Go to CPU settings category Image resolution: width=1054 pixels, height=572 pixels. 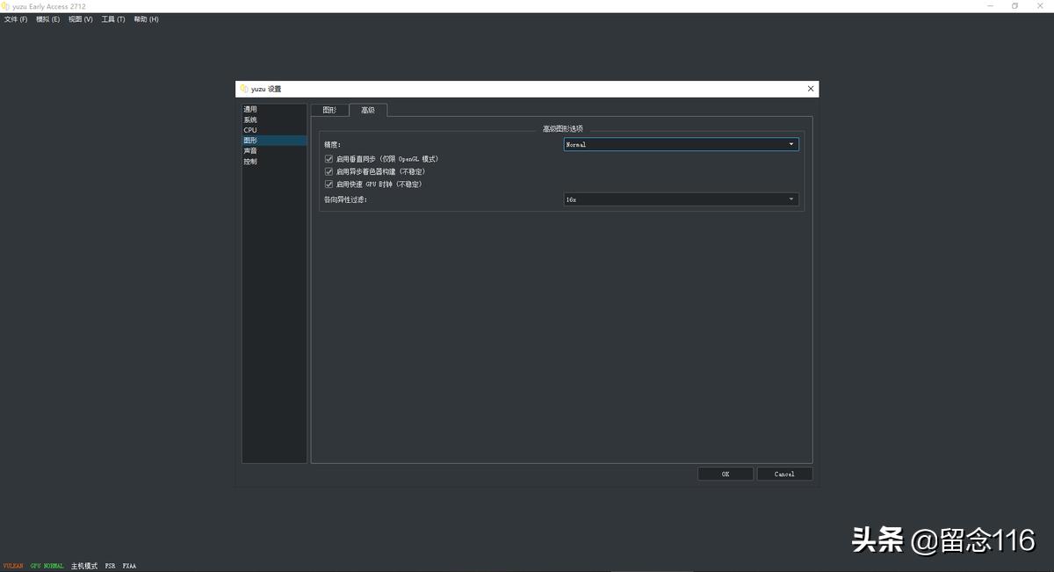(x=250, y=130)
